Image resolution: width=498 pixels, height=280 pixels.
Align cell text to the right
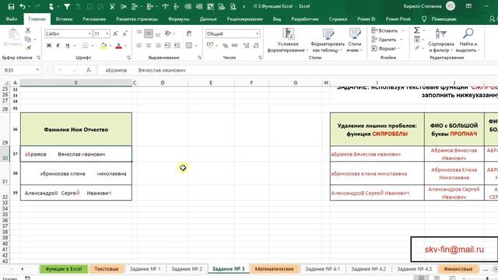click(158, 46)
